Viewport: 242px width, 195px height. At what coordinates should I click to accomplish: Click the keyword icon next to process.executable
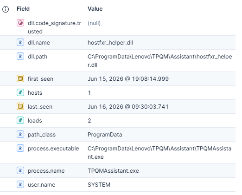click(20, 148)
